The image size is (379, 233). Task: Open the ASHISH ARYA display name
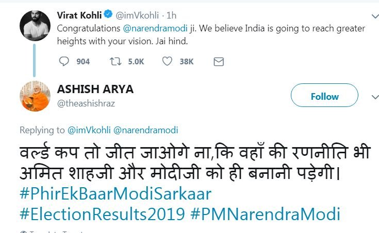(x=95, y=89)
